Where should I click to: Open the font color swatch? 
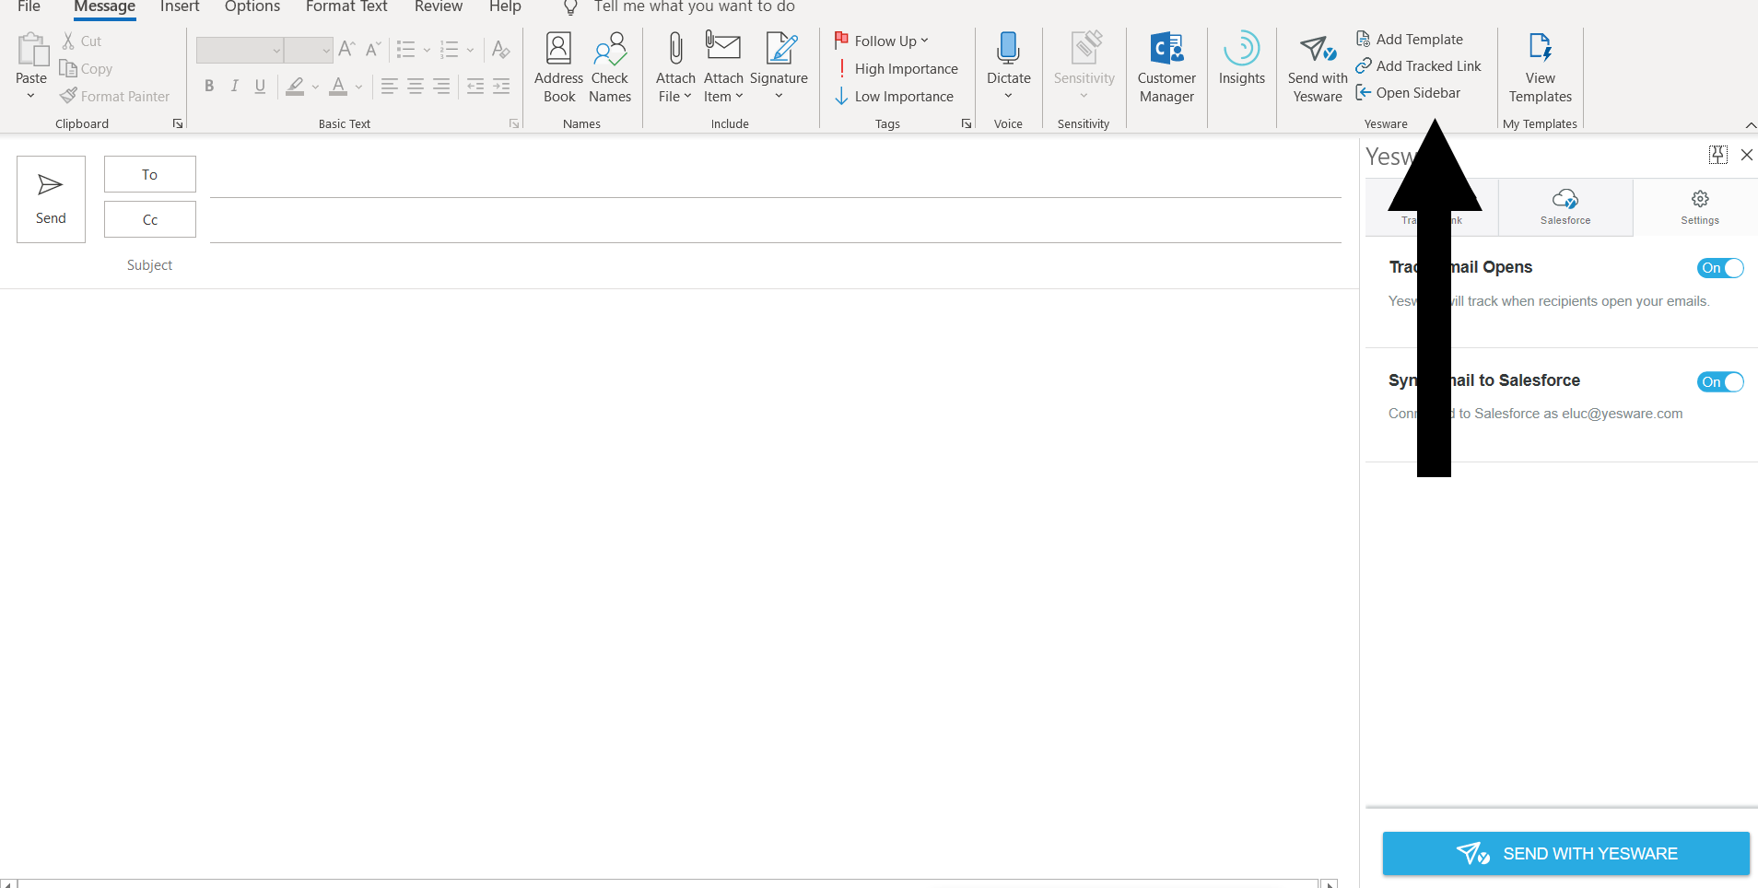tap(337, 86)
